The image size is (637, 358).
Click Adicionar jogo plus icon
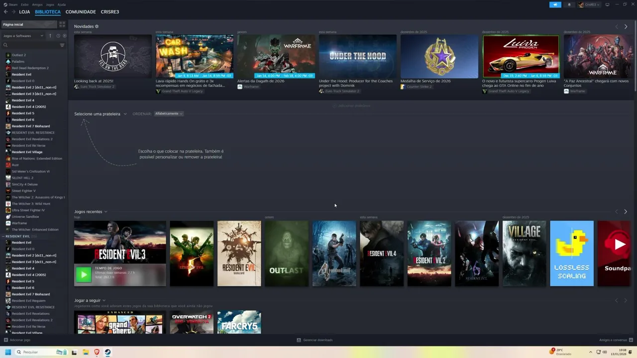pos(6,340)
